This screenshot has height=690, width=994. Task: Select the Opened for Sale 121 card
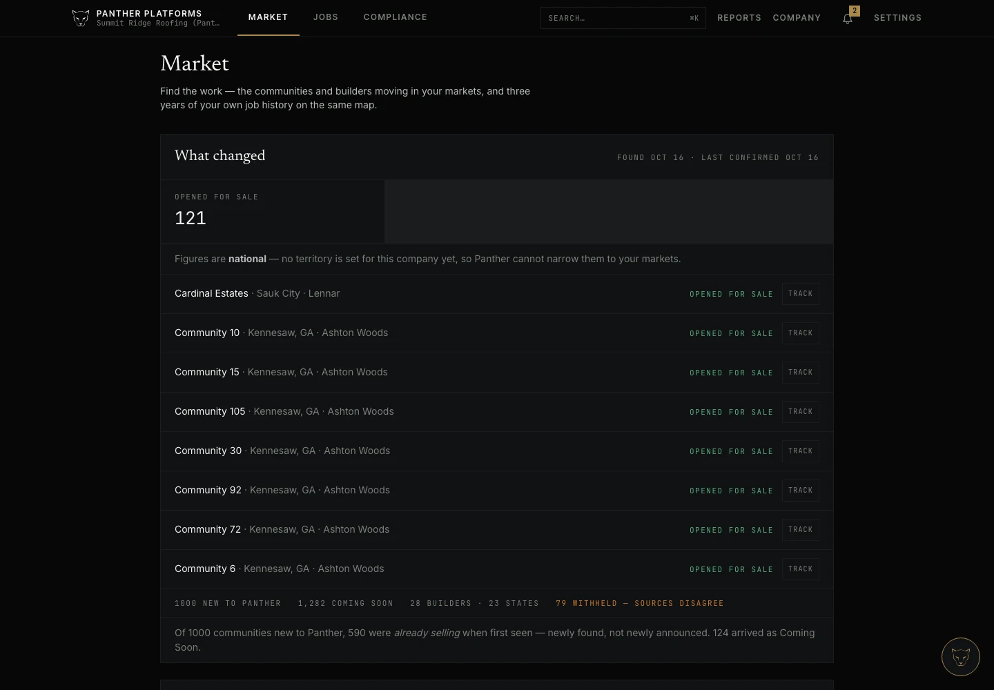click(273, 211)
